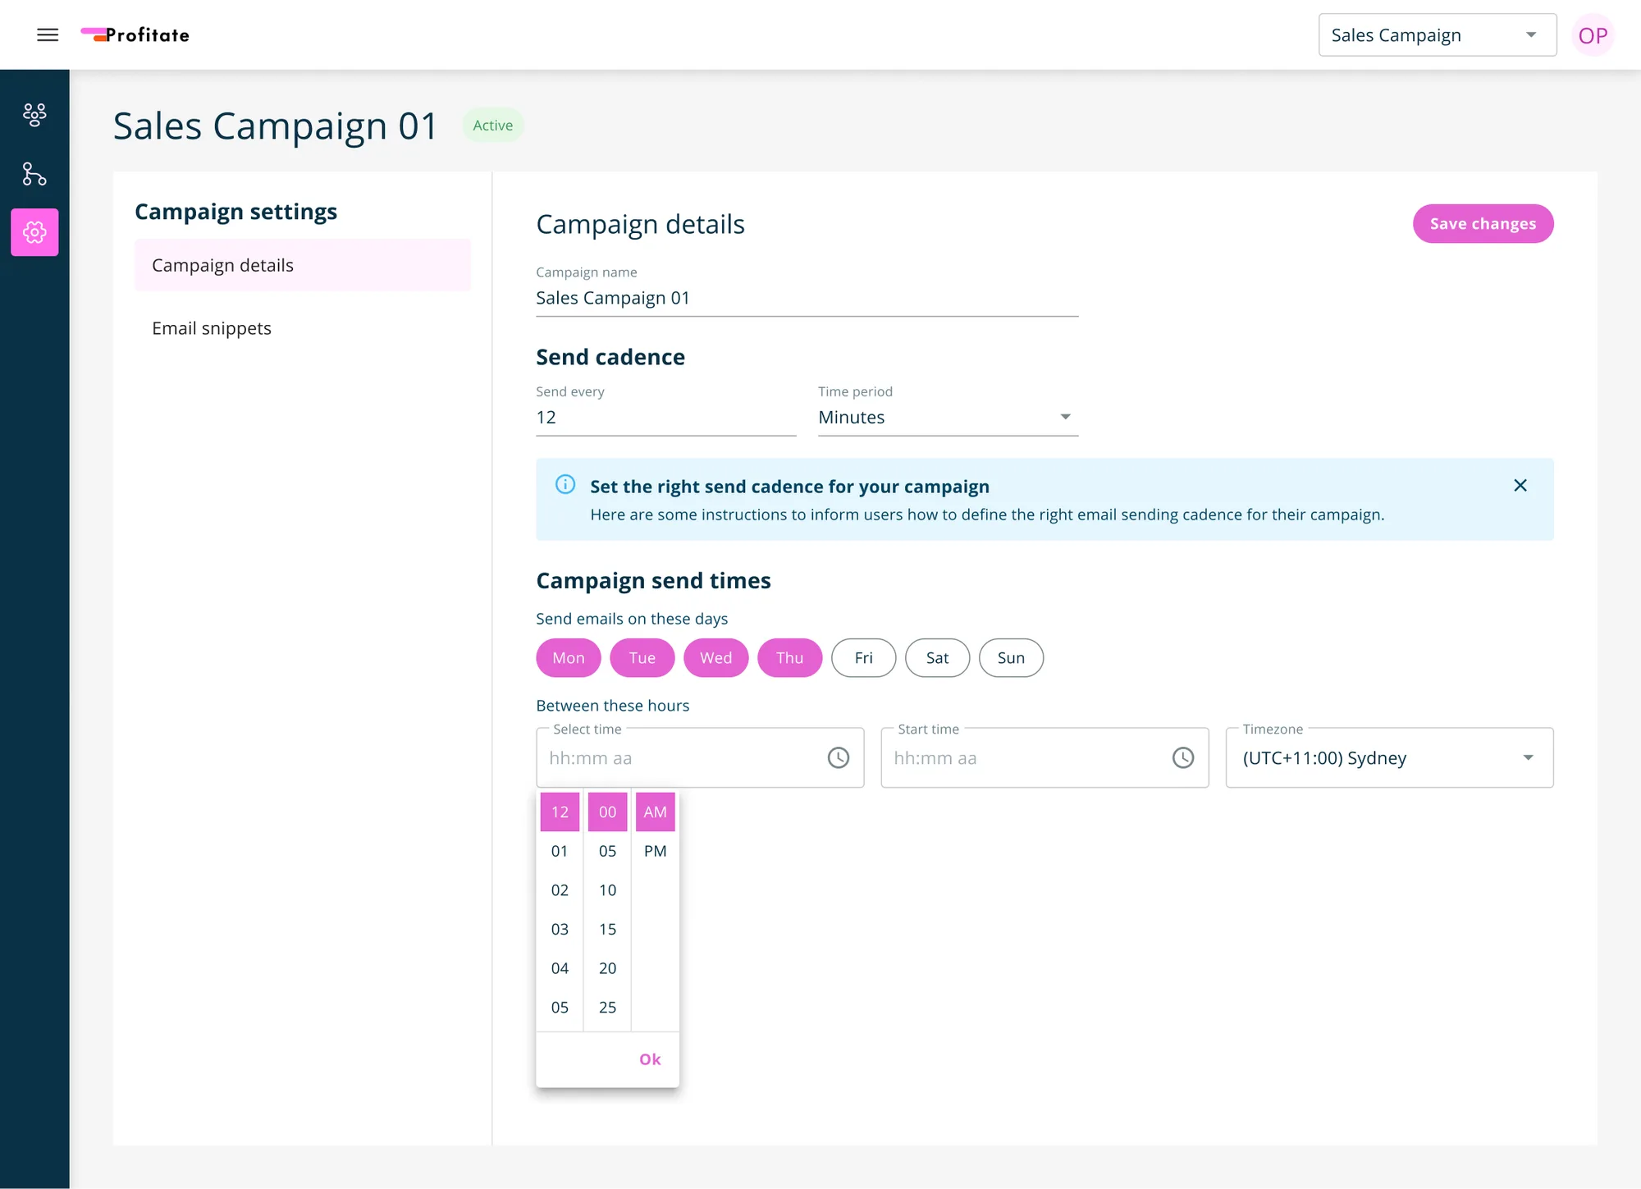Select minute 10 in time picker
The image size is (1641, 1189).
pos(607,890)
